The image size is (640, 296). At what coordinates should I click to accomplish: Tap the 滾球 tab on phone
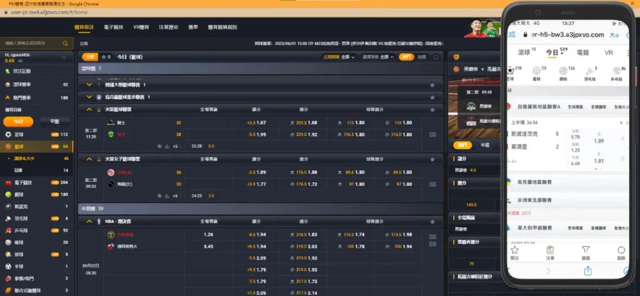click(x=526, y=52)
